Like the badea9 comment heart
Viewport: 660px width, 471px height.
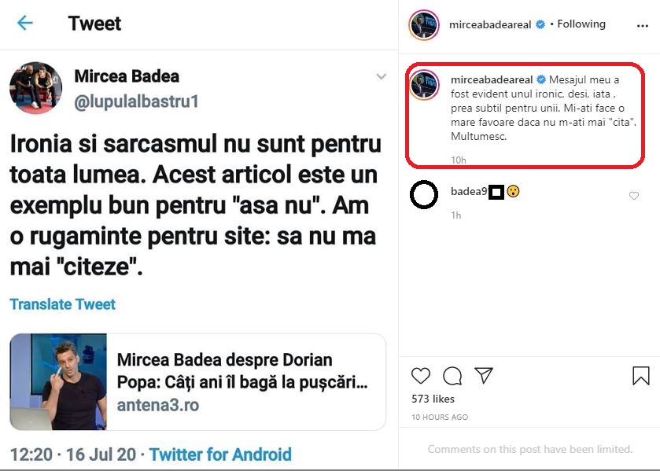coord(634,196)
